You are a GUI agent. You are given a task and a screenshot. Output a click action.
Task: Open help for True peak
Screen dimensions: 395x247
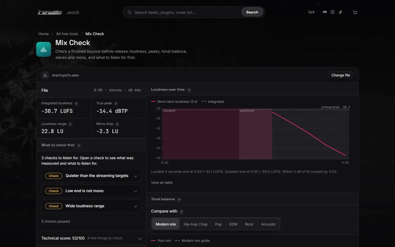[x=116, y=104]
